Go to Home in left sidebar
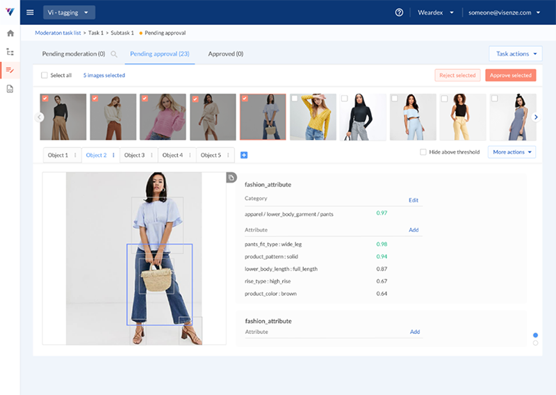Screen dimensions: 556x395 pyautogui.click(x=10, y=33)
